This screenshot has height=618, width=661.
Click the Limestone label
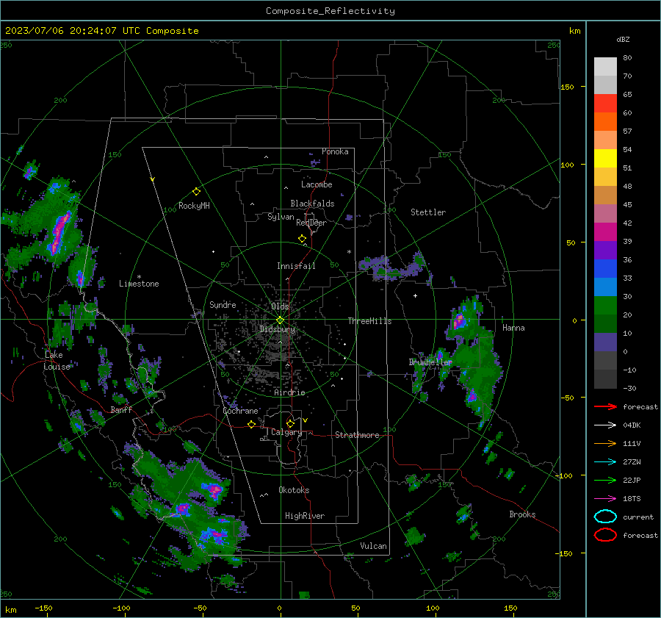[139, 284]
